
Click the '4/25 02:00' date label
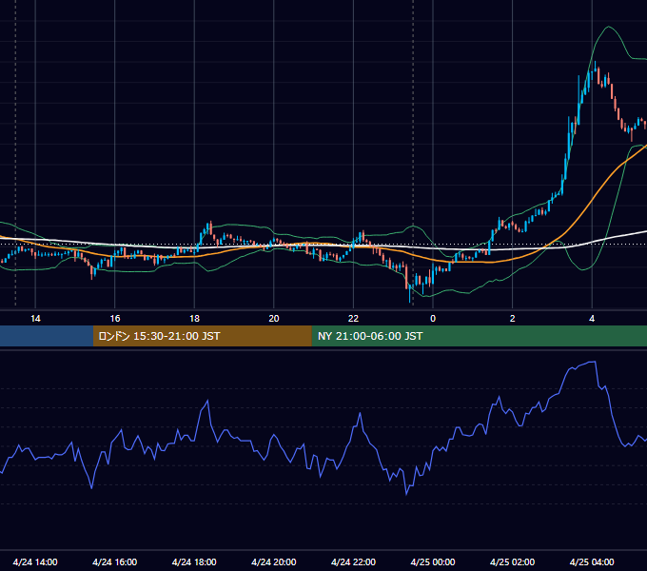coord(512,561)
